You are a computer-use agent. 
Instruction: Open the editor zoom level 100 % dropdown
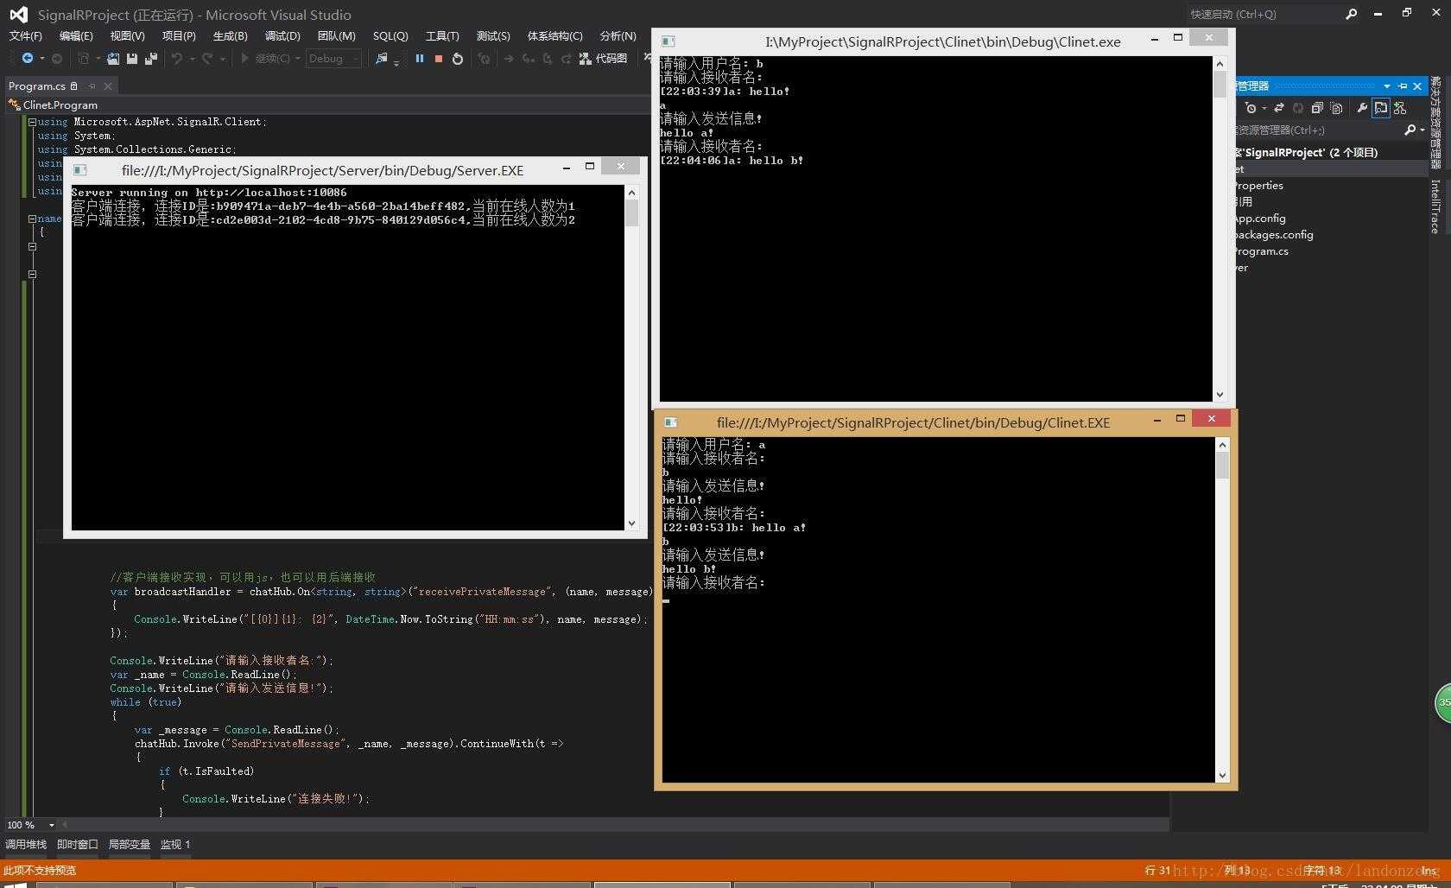pyautogui.click(x=51, y=825)
